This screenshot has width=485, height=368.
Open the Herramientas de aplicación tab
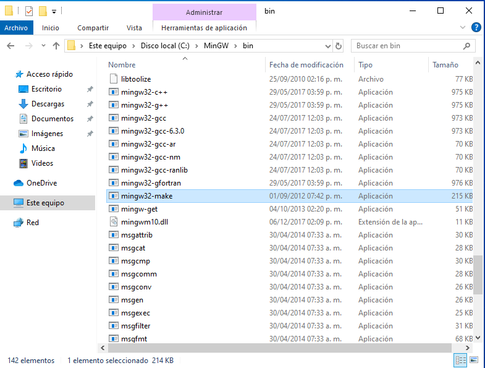204,28
